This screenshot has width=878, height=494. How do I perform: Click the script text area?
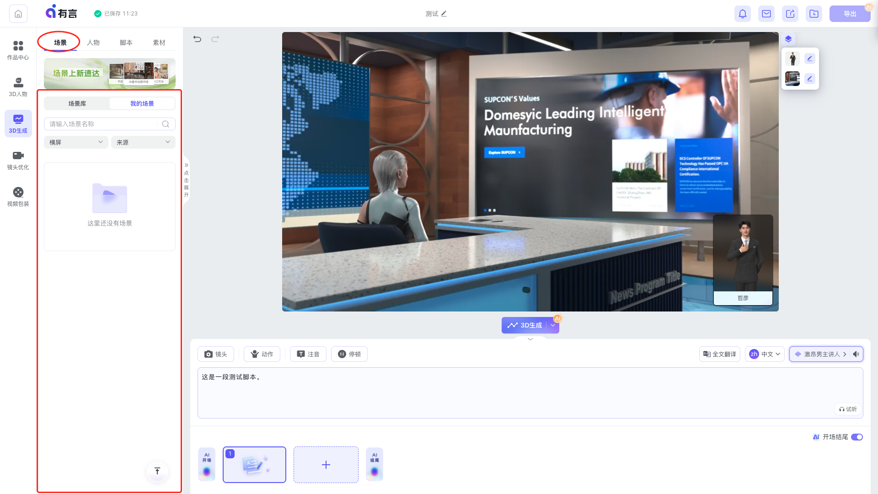pos(530,393)
